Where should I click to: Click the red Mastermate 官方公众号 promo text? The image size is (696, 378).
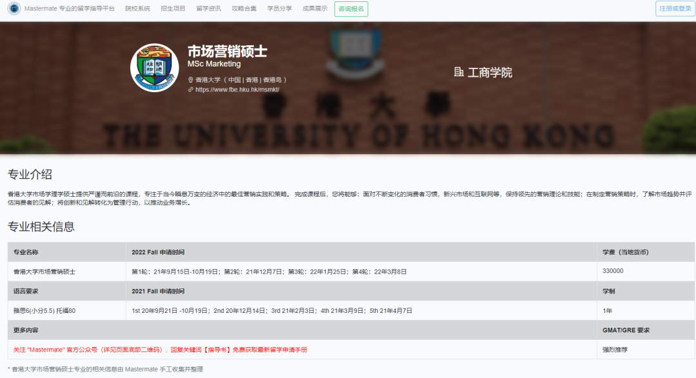[160, 350]
